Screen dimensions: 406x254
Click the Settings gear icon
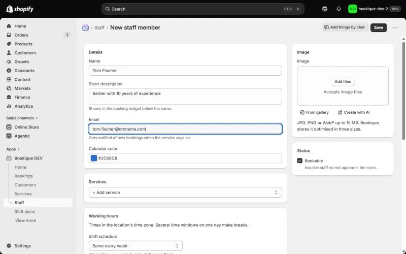point(9,246)
